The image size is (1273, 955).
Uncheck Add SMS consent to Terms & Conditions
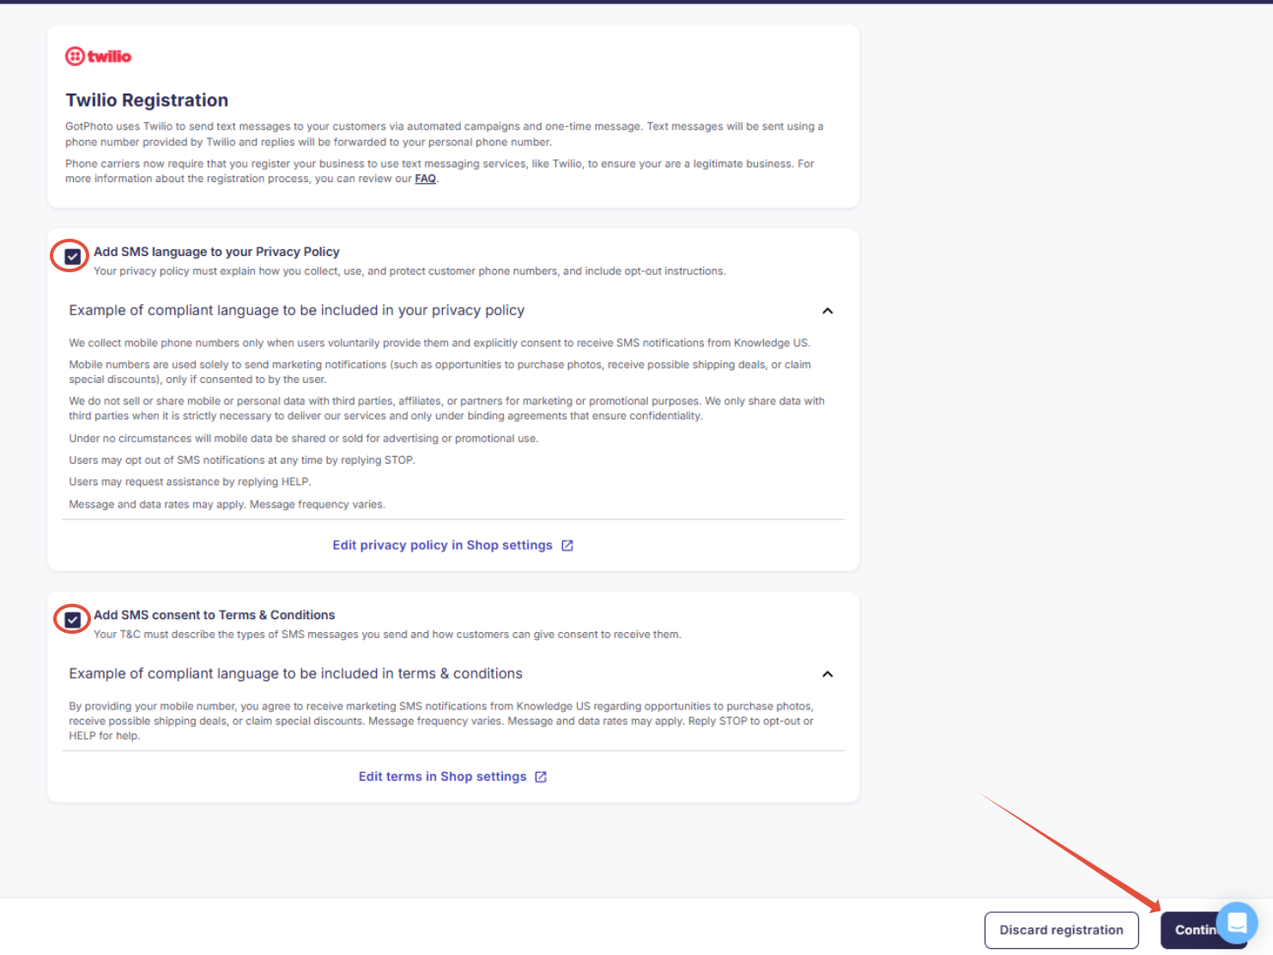point(73,619)
